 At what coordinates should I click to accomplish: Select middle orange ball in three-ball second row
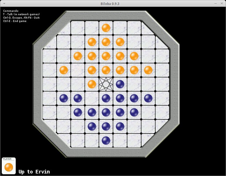pos(106,42)
